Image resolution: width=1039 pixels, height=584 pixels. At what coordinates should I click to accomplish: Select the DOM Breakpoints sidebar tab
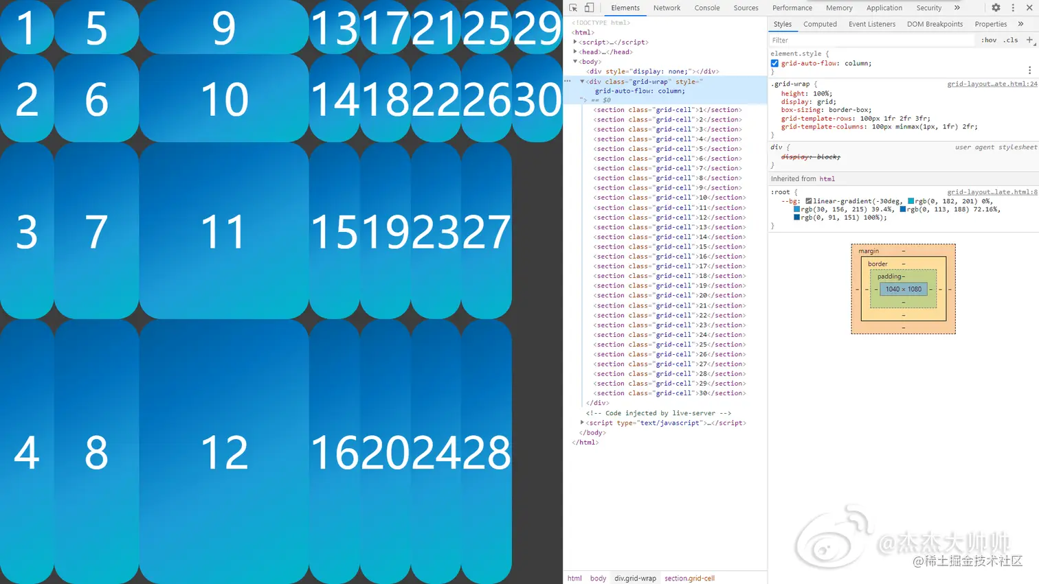[x=935, y=24]
